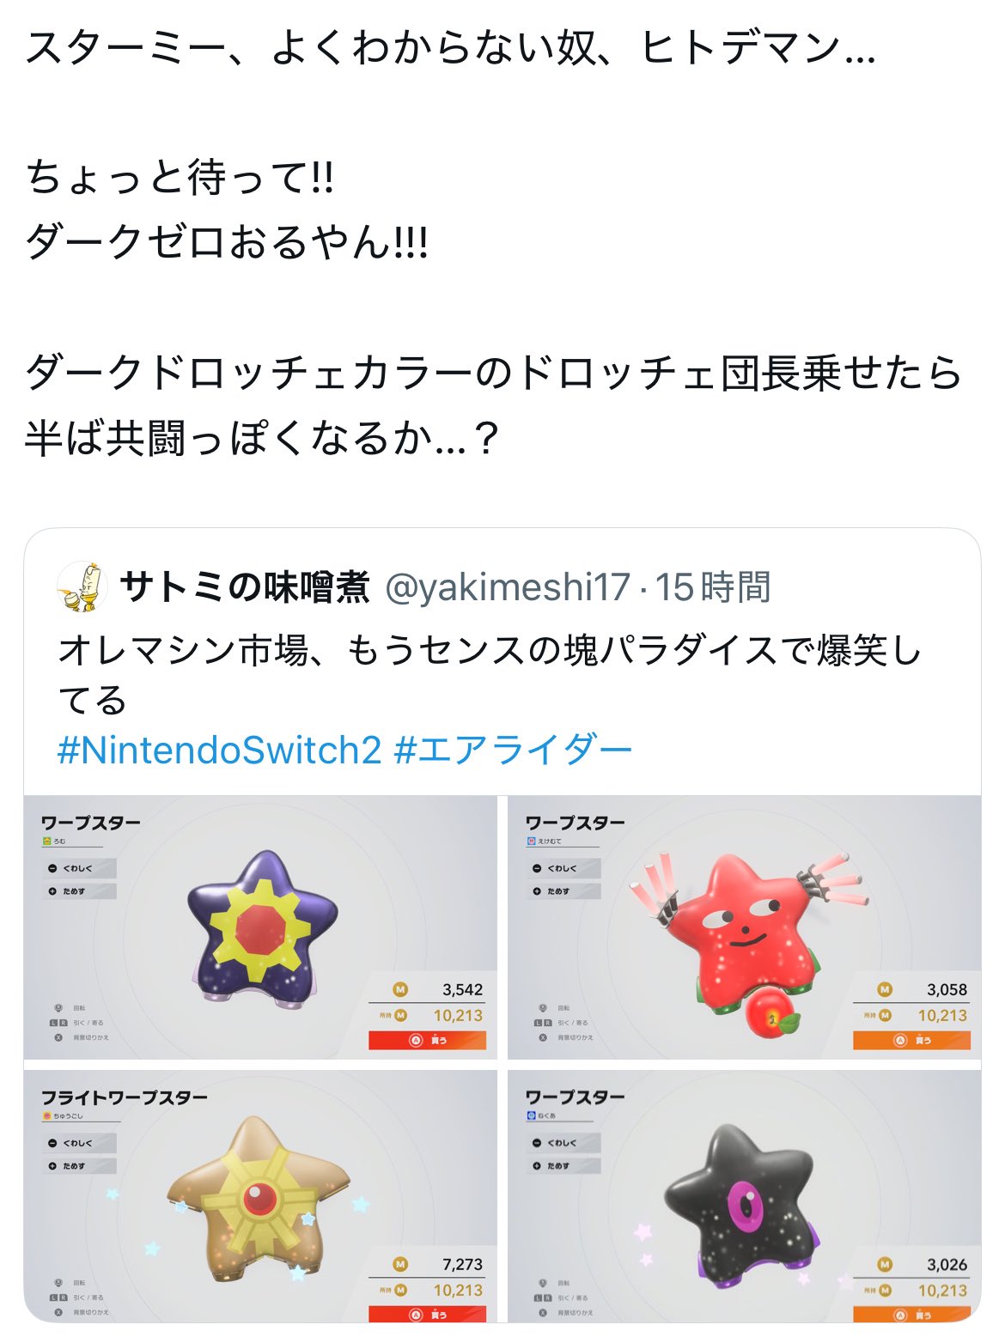Click くわしく option in red star image
This screenshot has height=1343, width=1005.
(563, 868)
